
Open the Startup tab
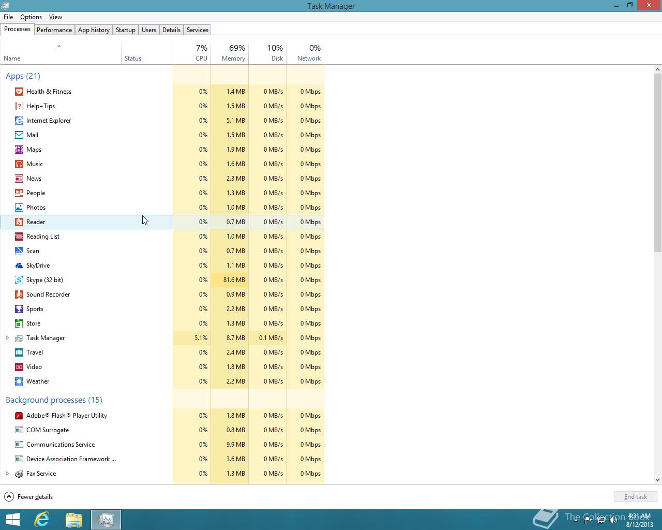point(126,30)
